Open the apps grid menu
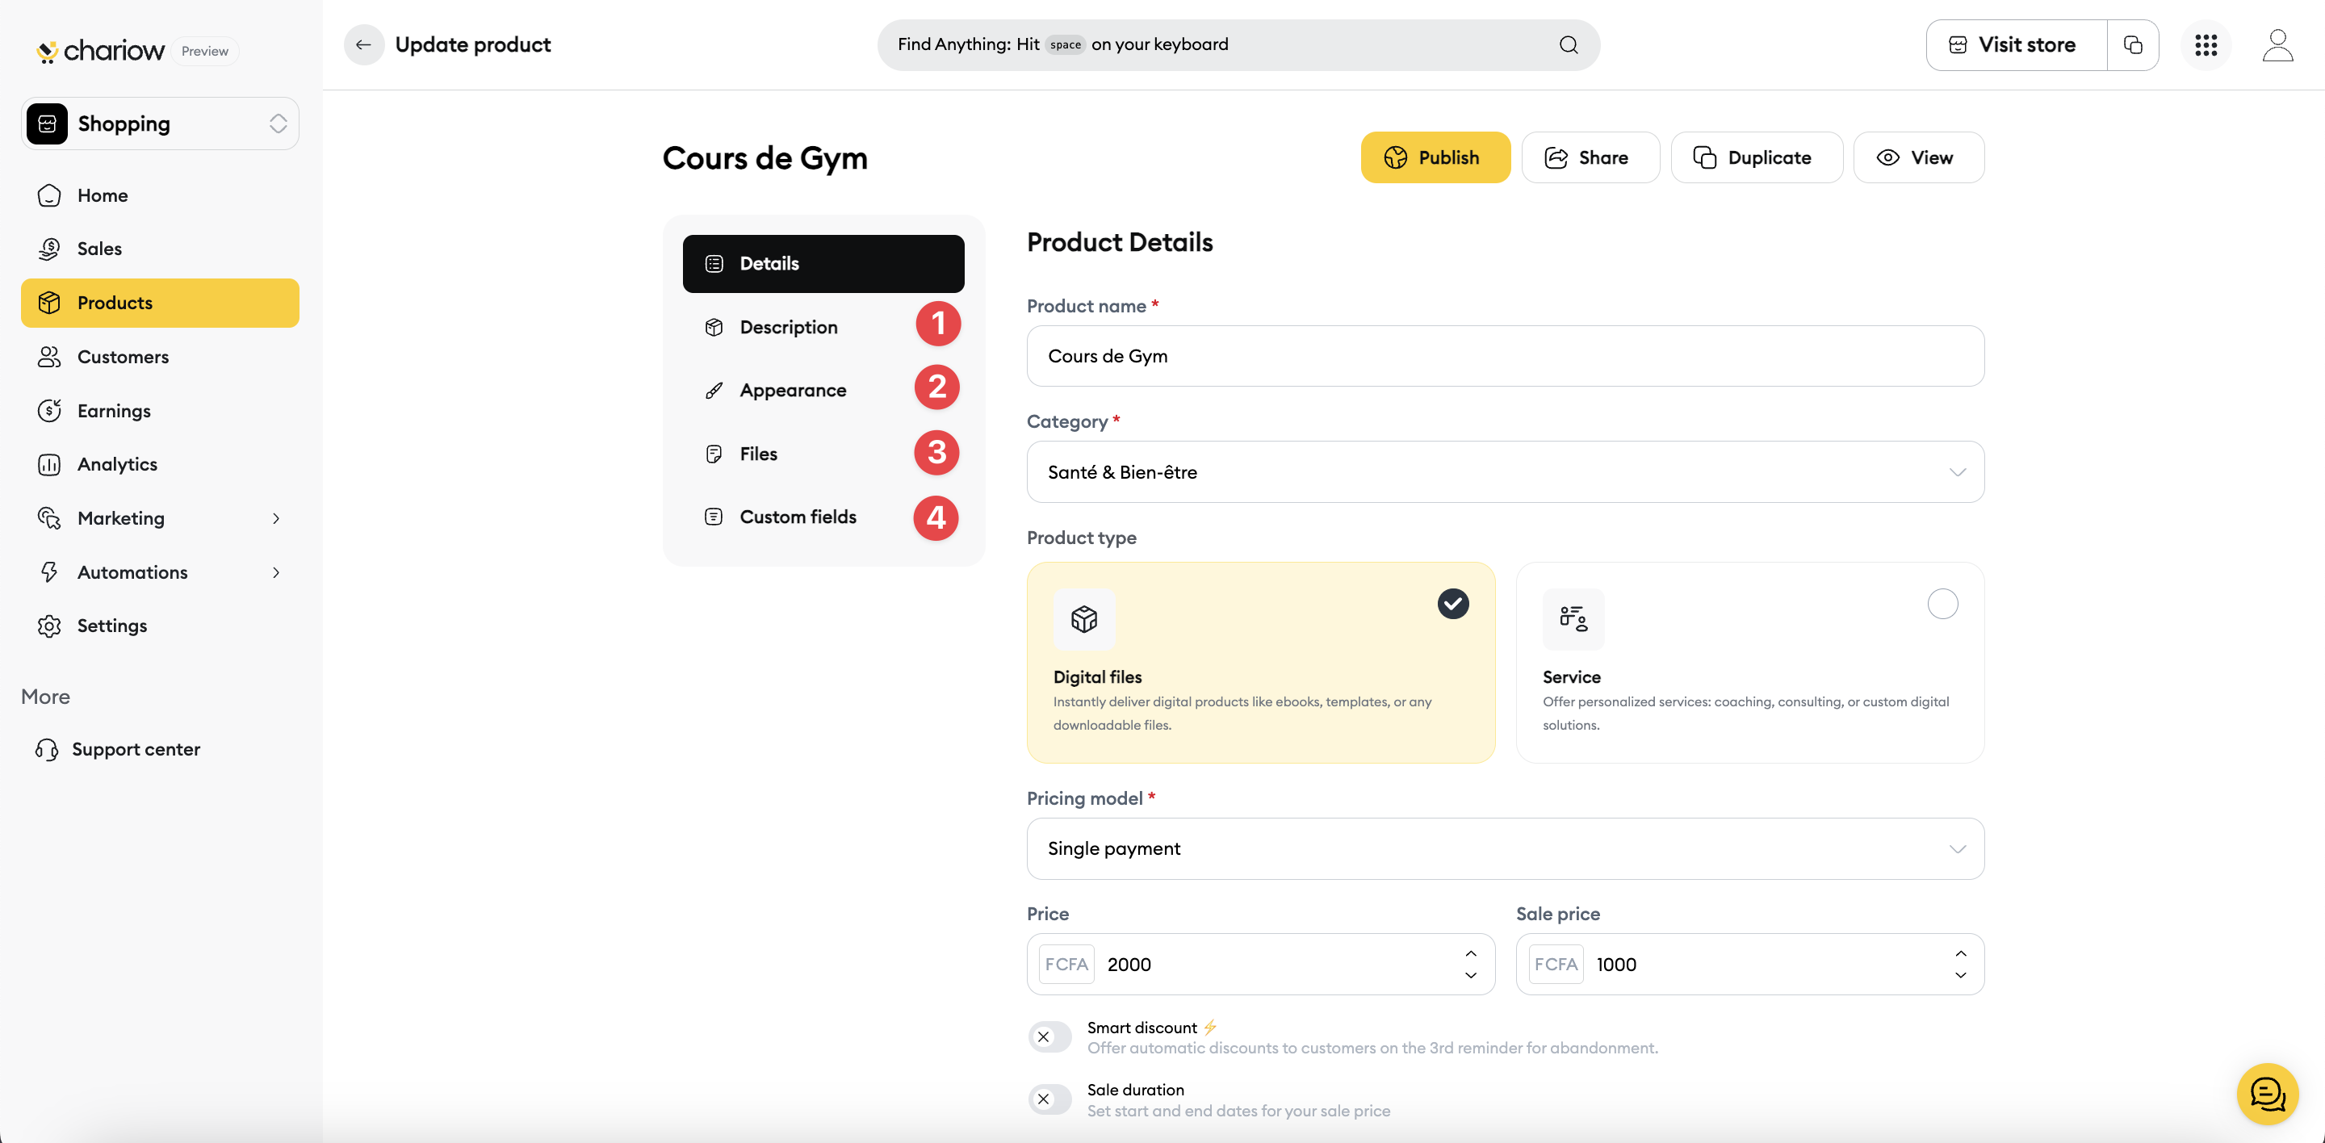Screen dimensions: 2325x1143 click(x=2206, y=44)
